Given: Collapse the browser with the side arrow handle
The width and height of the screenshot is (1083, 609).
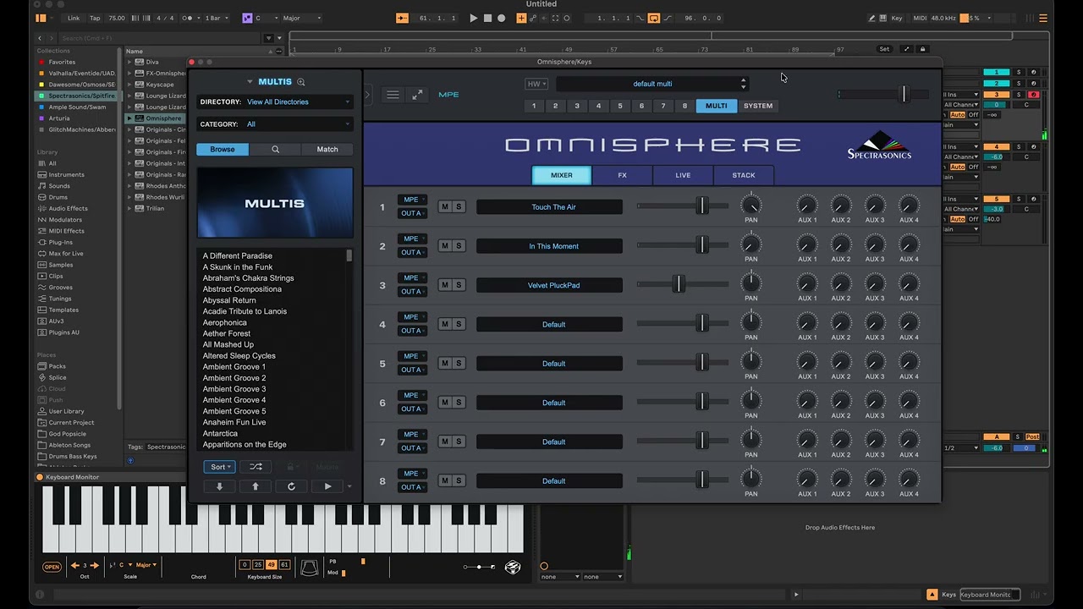Looking at the screenshot, I should click(367, 95).
